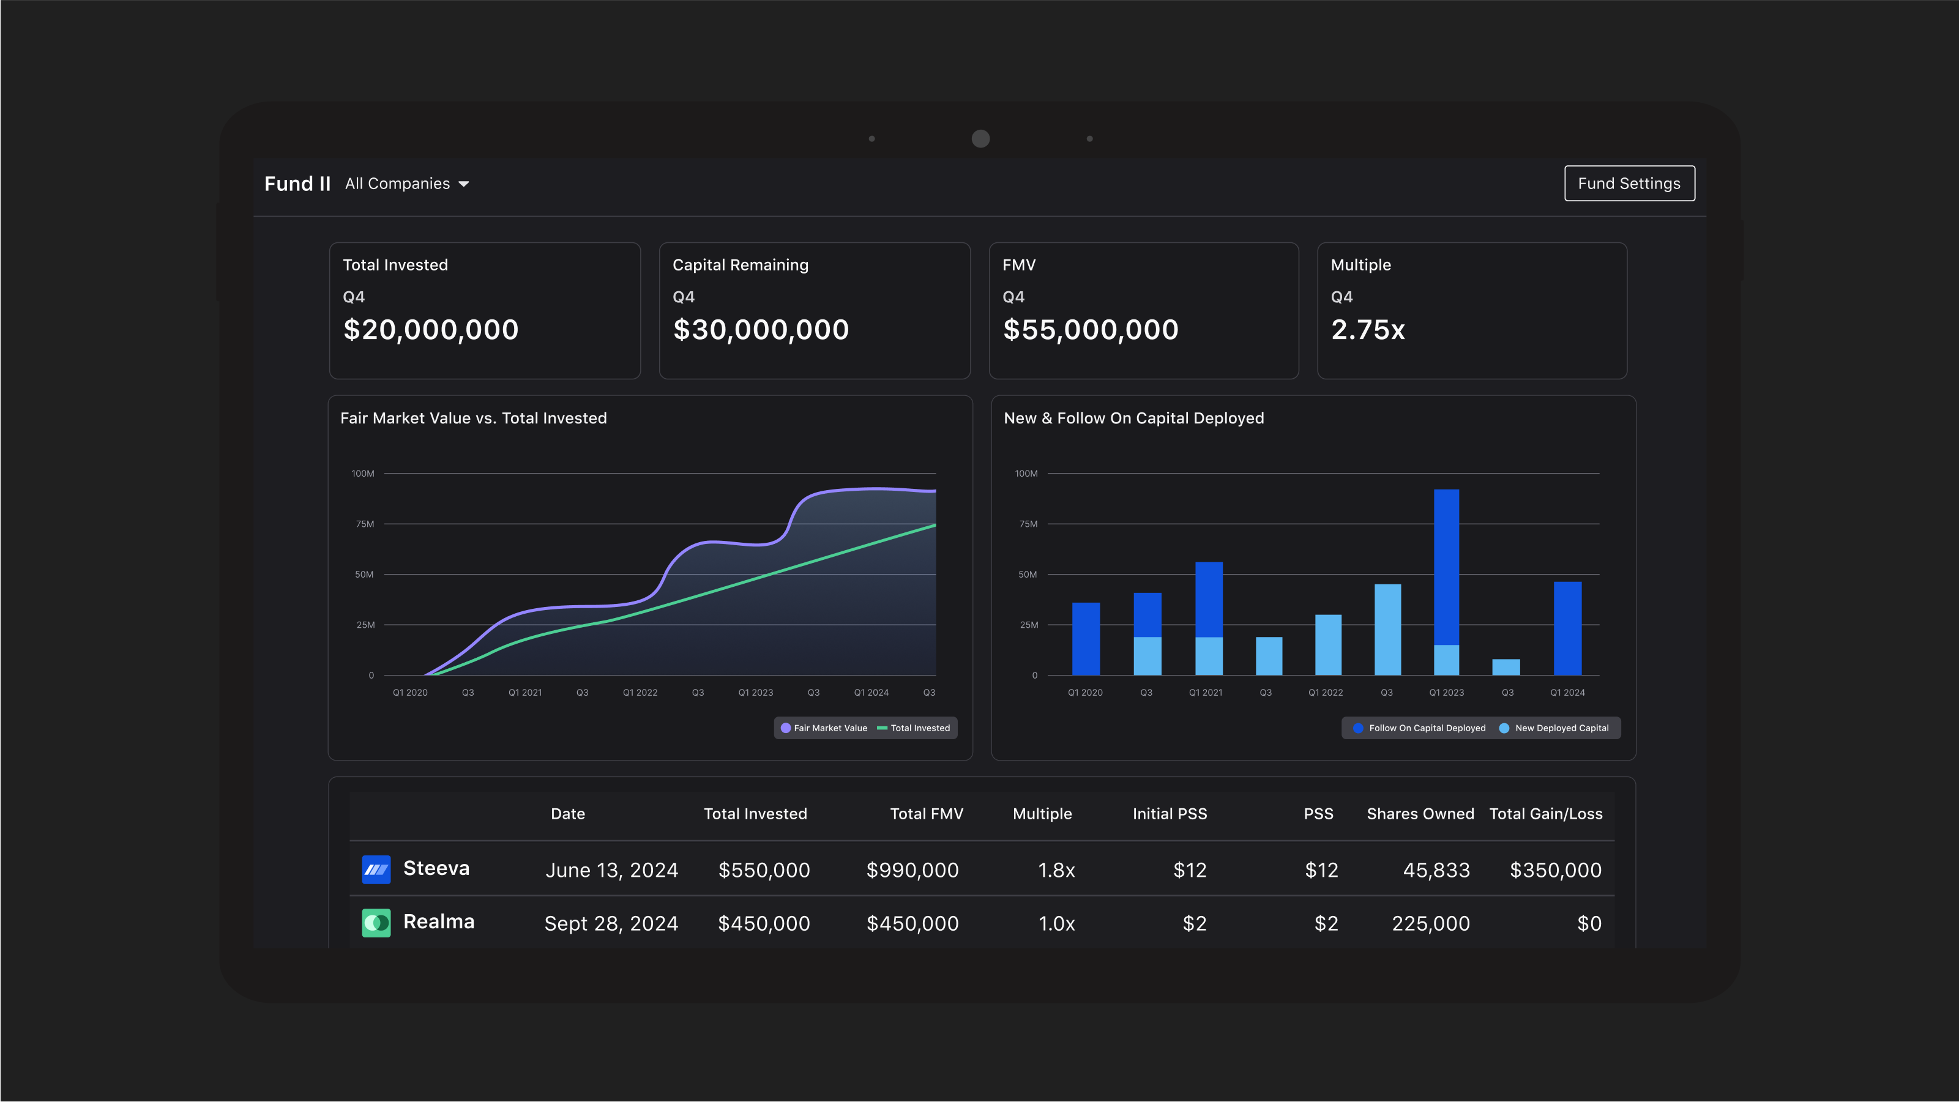Click the right navigation dot indicator
This screenshot has width=1959, height=1102.
pyautogui.click(x=1089, y=138)
